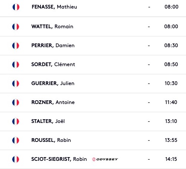Click the Odyssey sponsor logo
Screen dimensions: 186x169
click(x=105, y=159)
